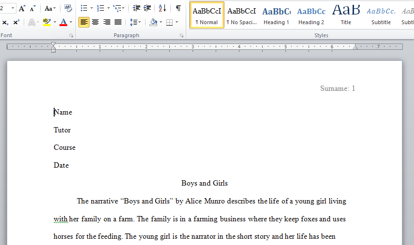414x245 pixels.
Task: Apply the Normal style
Action: (x=207, y=15)
